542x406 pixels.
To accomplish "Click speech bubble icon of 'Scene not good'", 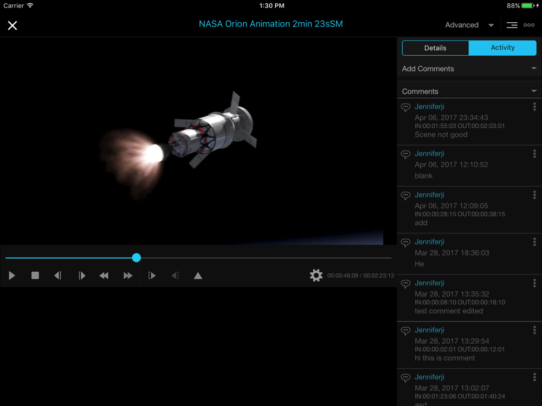I will pyautogui.click(x=405, y=107).
